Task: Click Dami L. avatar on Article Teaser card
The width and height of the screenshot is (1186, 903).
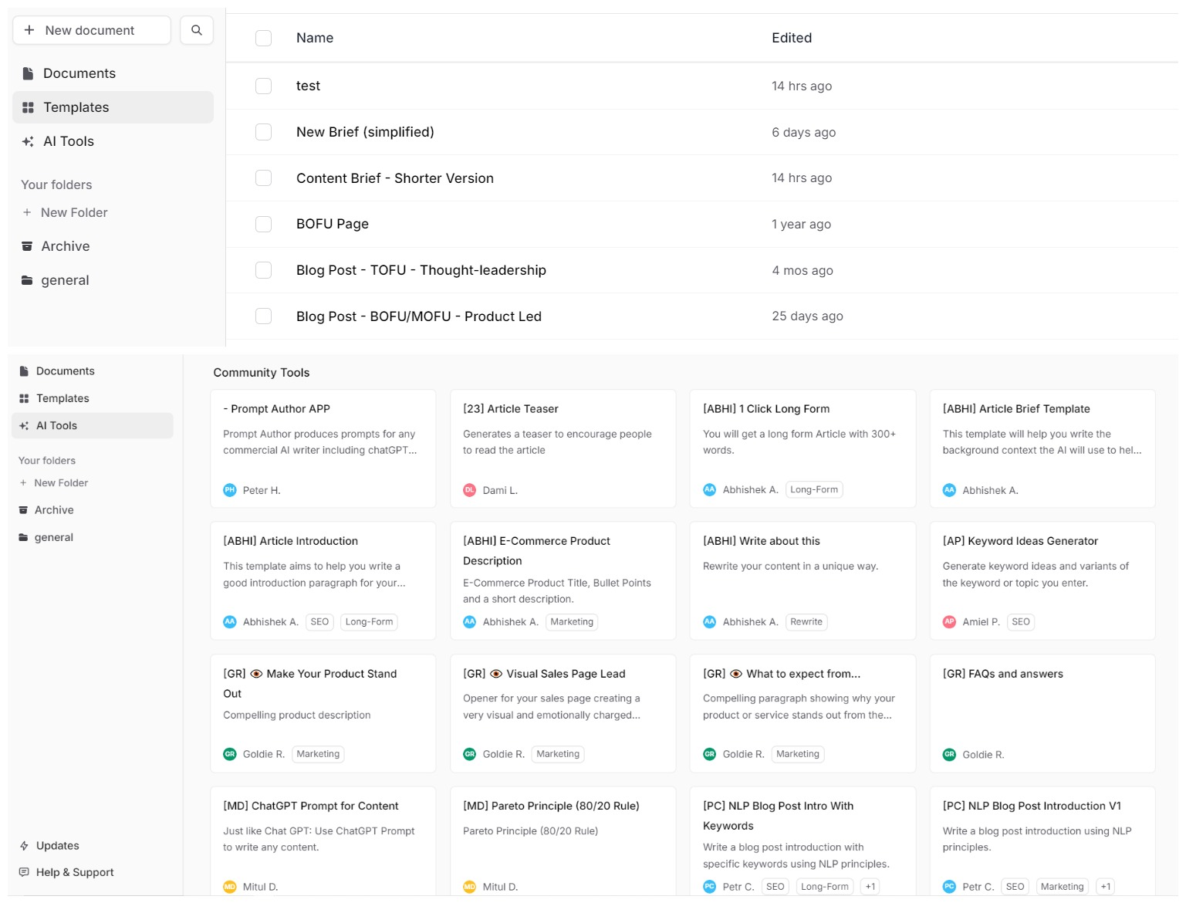Action: 470,490
